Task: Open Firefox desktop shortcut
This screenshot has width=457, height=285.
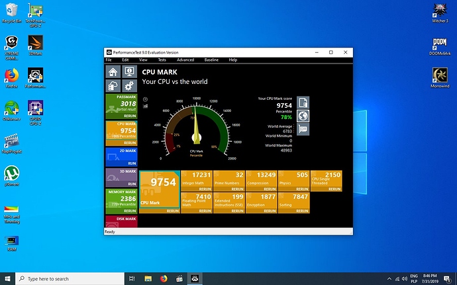Action: coord(12,78)
